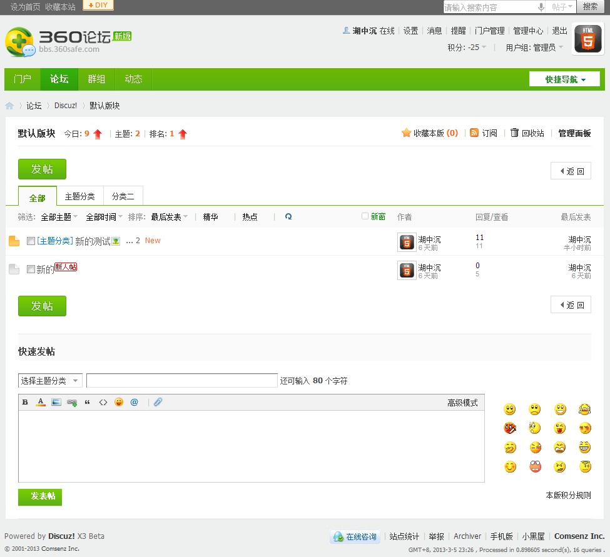Open the recycle bin trash icon
Image resolution: width=610 pixels, height=557 pixels.
click(x=514, y=133)
